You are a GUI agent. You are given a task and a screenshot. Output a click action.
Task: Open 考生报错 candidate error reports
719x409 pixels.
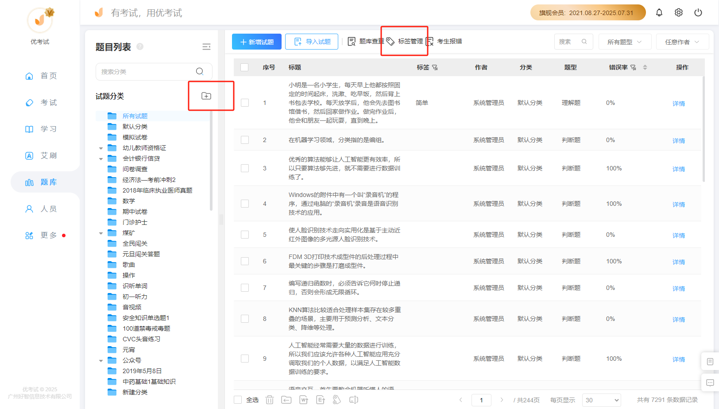(x=444, y=41)
